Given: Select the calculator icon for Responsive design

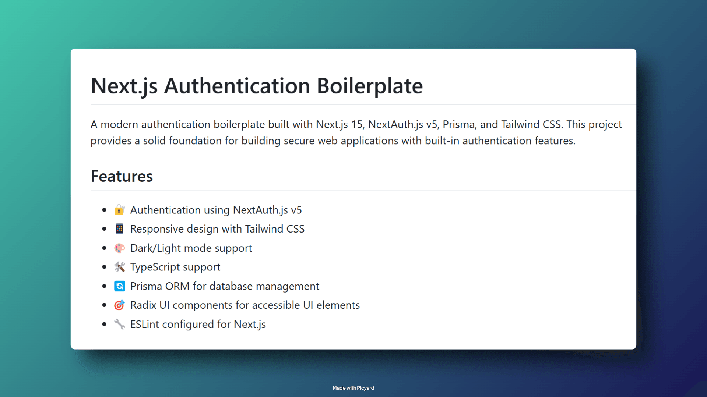Looking at the screenshot, I should pos(119,228).
